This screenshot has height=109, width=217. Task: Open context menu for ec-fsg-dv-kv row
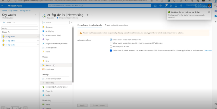[38, 36]
